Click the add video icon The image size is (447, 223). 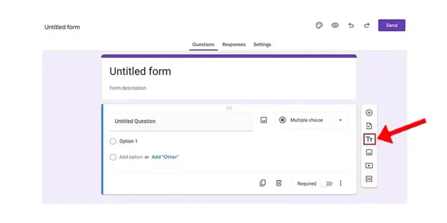click(369, 166)
